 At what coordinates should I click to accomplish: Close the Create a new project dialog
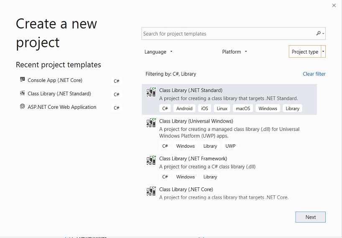pos(334,5)
